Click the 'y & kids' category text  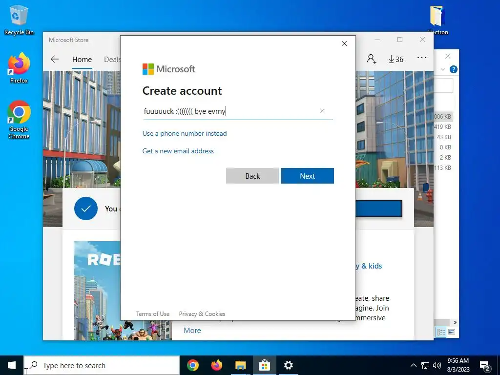click(369, 266)
